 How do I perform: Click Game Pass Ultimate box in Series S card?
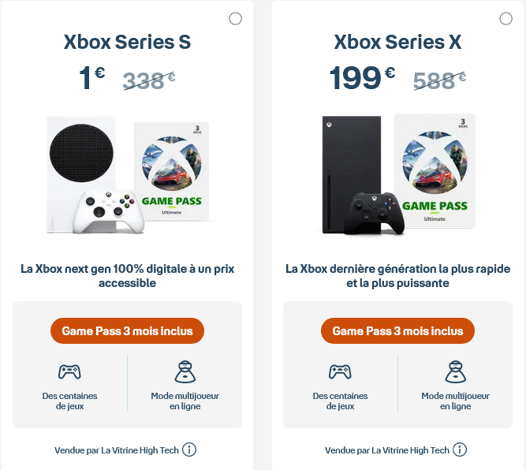point(171,173)
